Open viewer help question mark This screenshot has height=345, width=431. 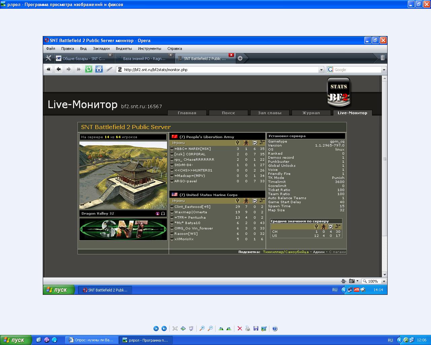pyautogui.click(x=275, y=328)
